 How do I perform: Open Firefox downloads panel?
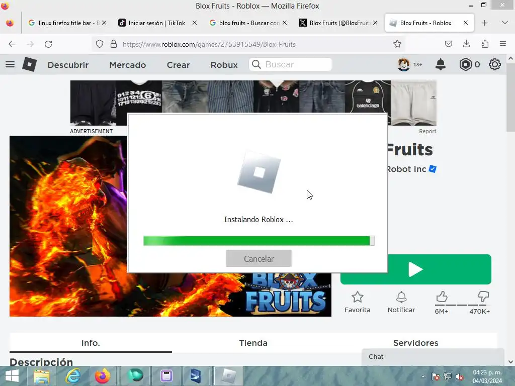(466, 44)
